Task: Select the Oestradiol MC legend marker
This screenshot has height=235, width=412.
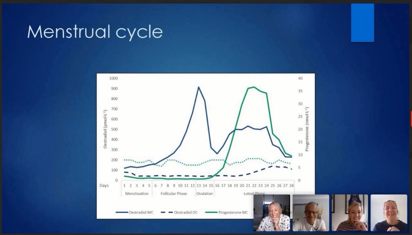Action: tap(122, 212)
